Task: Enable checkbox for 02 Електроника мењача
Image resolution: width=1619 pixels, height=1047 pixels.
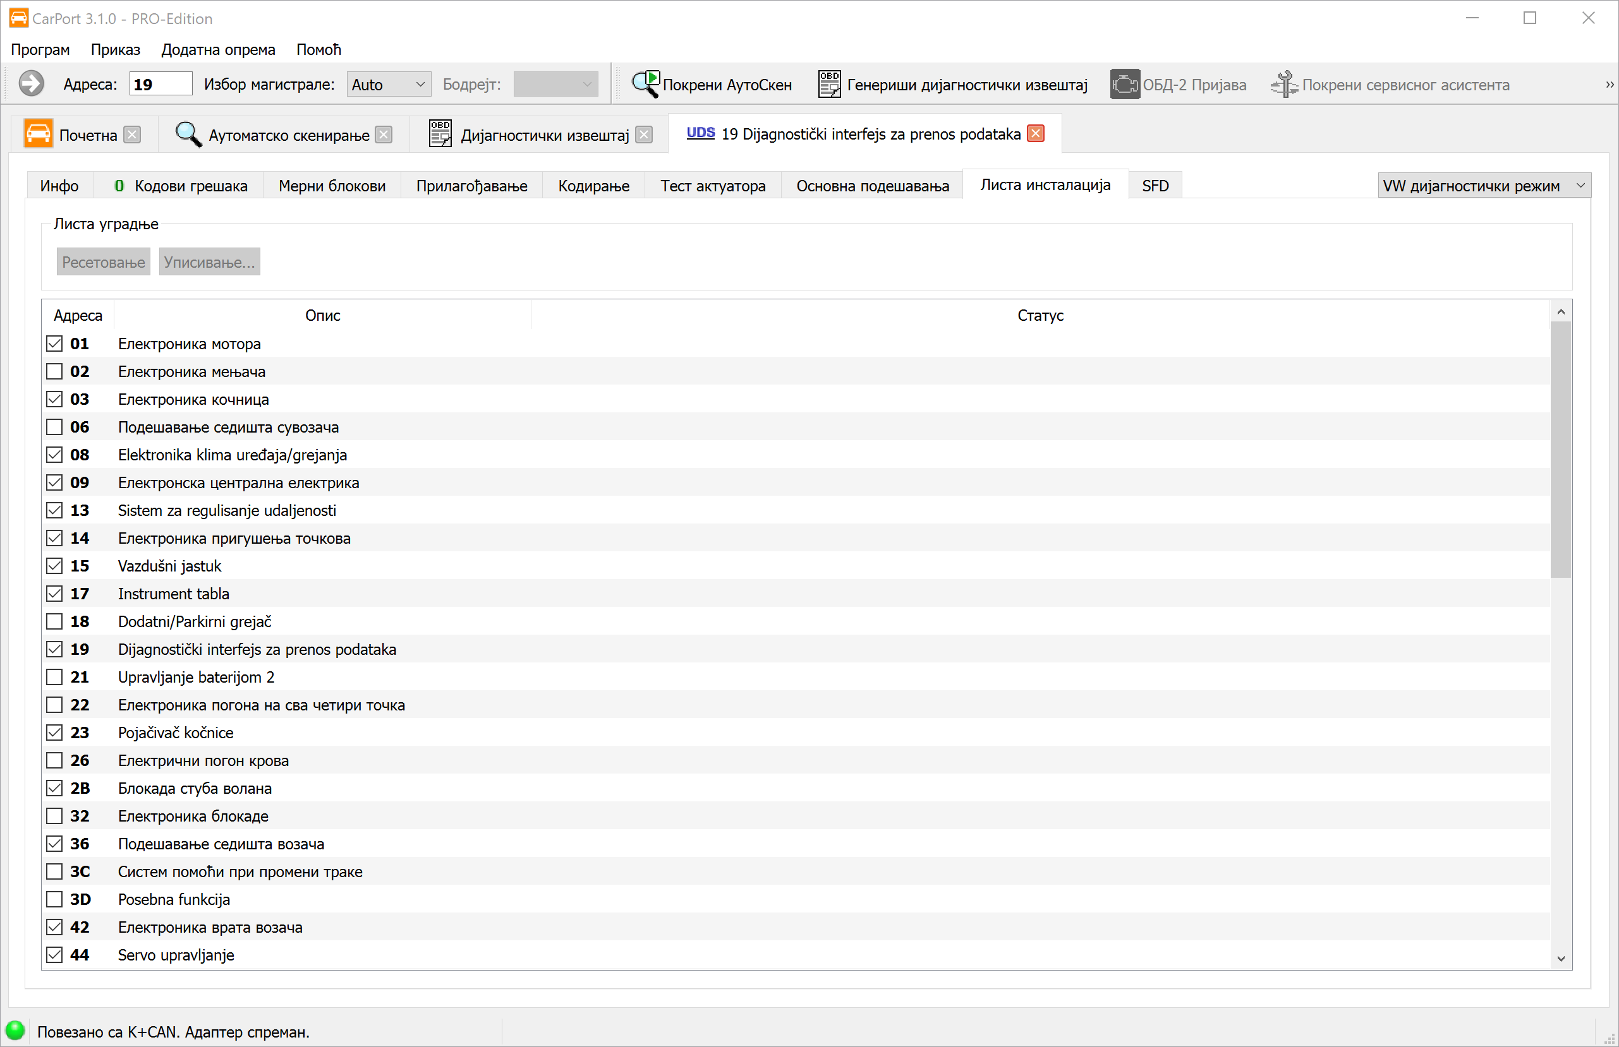Action: (54, 371)
